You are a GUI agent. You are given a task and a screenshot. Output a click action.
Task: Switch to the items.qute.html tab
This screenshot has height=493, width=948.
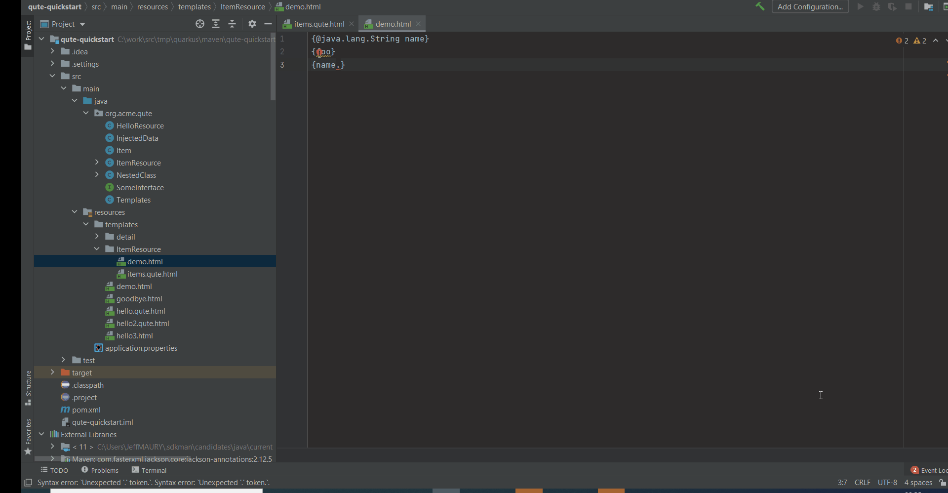[x=317, y=24]
